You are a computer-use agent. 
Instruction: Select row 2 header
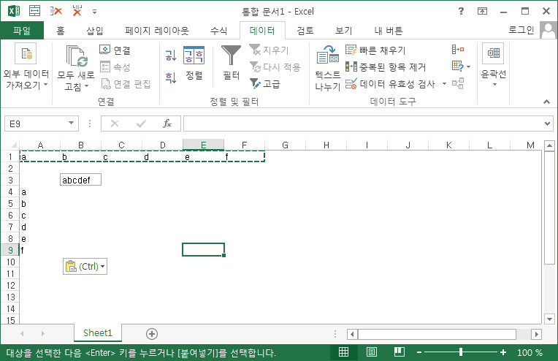point(10,168)
